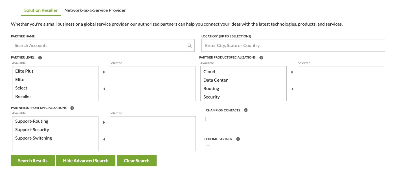Click Product Specializations add right arrow
This screenshot has width=395, height=177.
[x=292, y=72]
